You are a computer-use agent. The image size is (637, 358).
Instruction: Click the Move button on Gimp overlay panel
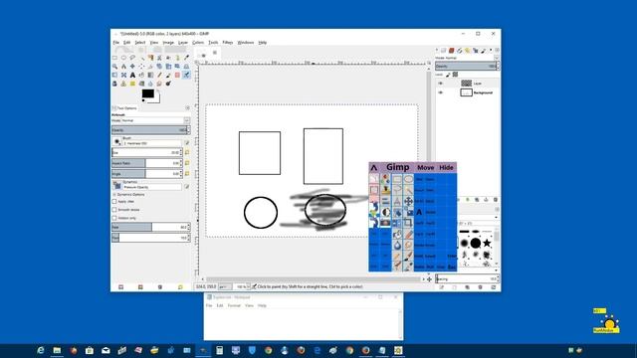(x=425, y=167)
